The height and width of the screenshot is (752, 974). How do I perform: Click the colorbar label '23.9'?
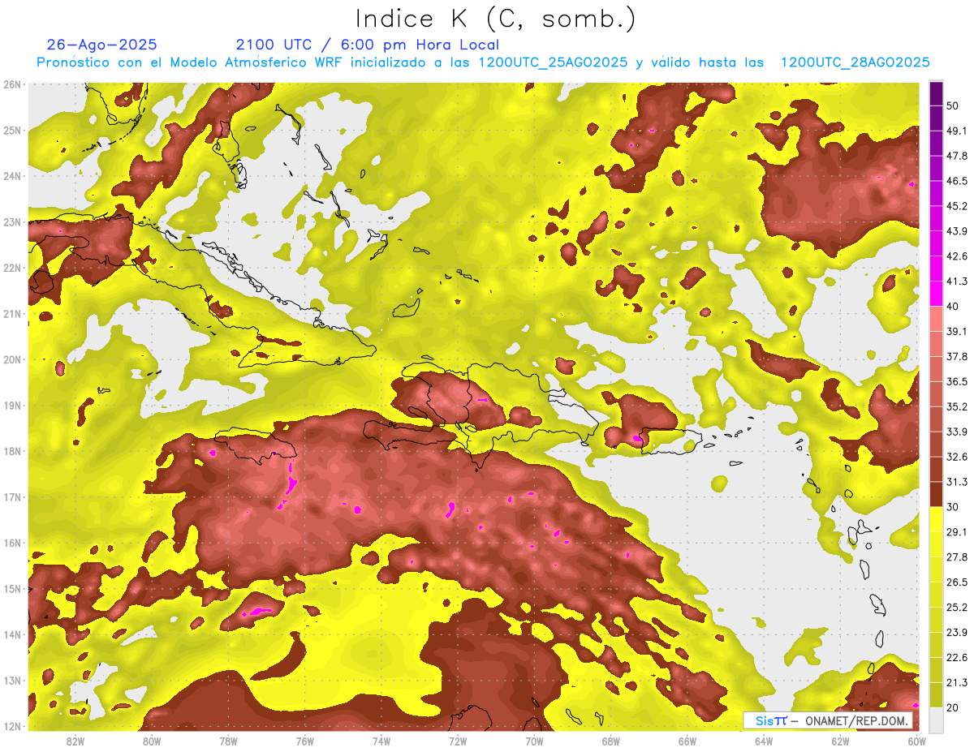956,633
